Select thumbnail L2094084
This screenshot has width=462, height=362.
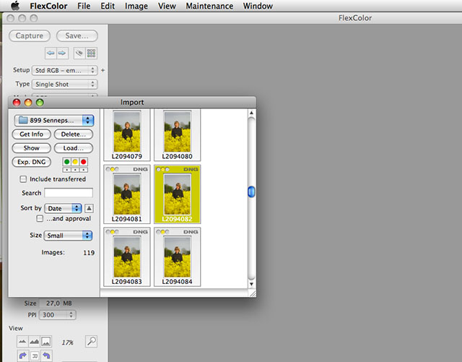pyautogui.click(x=177, y=257)
